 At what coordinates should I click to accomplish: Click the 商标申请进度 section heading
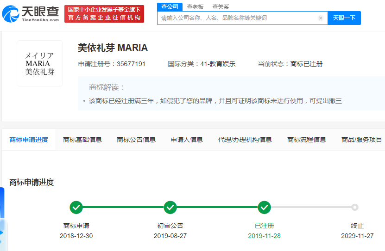point(32,182)
